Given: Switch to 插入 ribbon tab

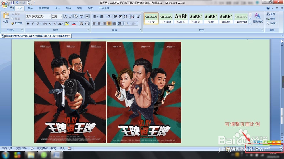Looking at the screenshot, I should point(30,8).
